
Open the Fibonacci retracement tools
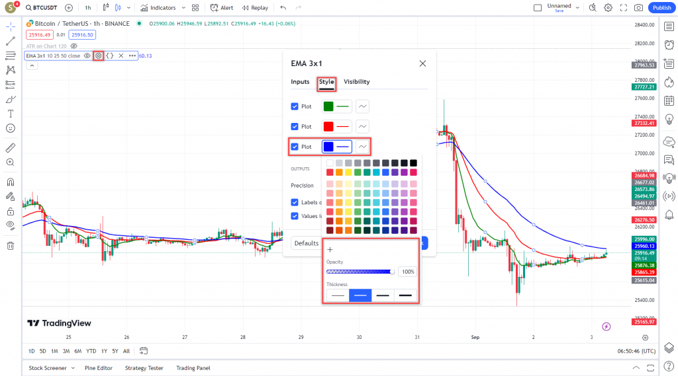tap(11, 56)
